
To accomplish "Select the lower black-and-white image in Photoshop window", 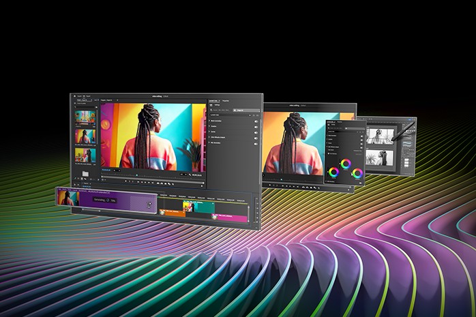I will tap(380, 158).
